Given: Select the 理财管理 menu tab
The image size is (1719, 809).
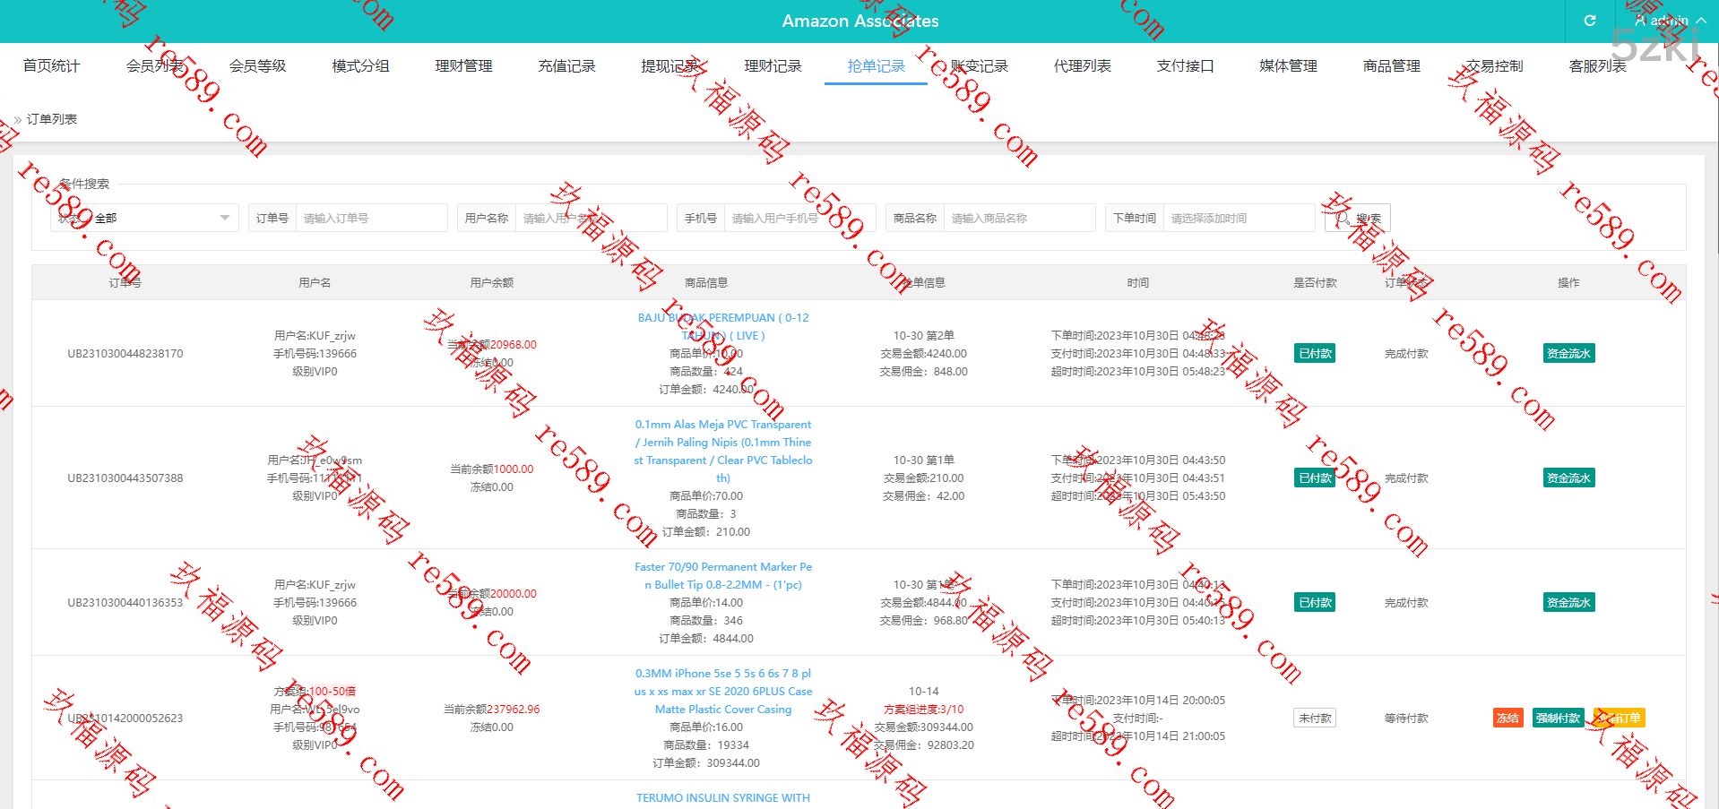Looking at the screenshot, I should 464,65.
